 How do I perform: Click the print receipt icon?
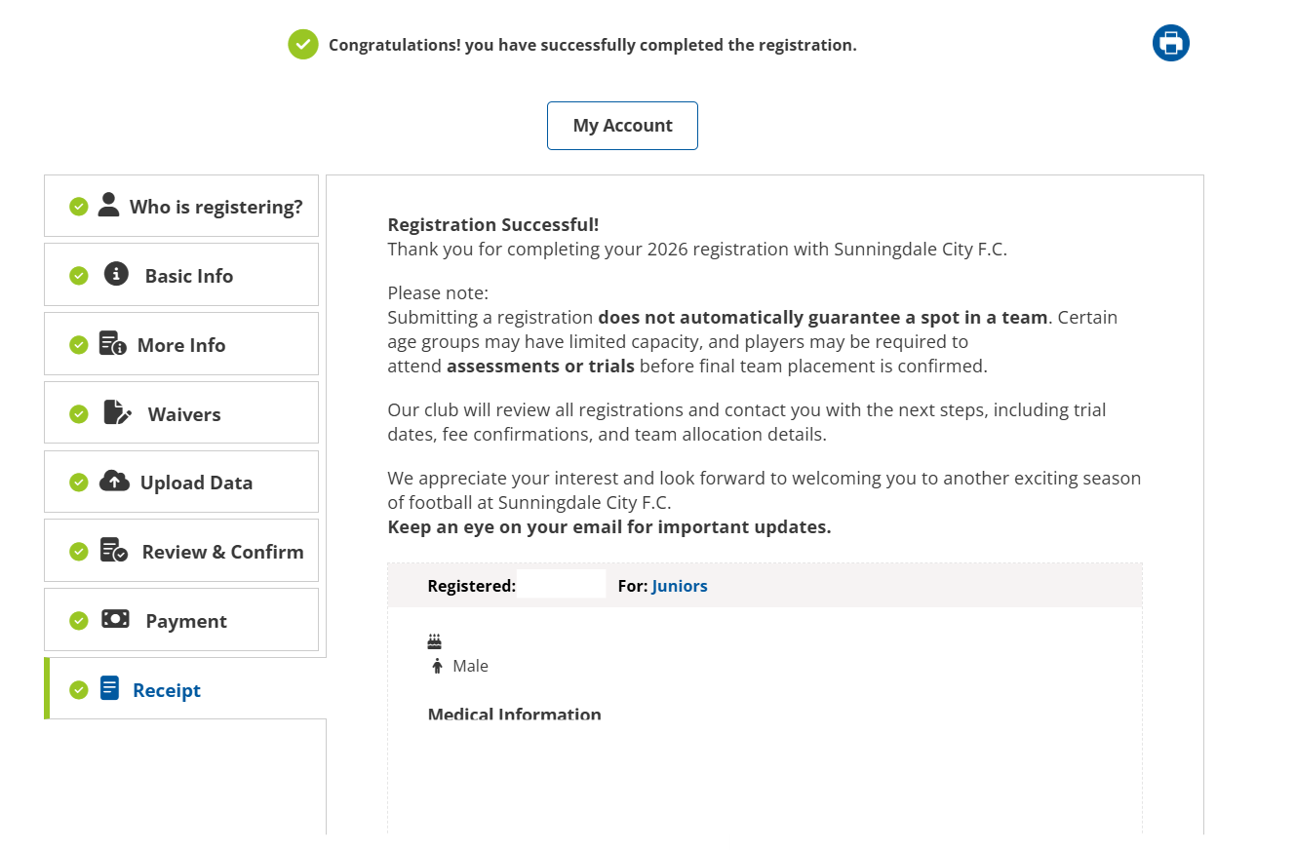pyautogui.click(x=1170, y=43)
